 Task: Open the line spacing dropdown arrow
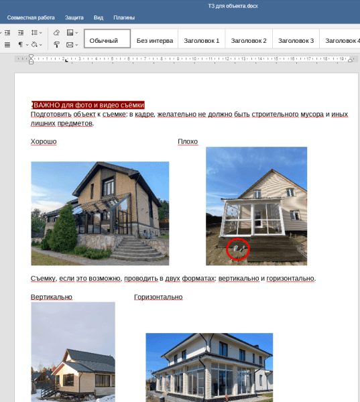[40, 33]
